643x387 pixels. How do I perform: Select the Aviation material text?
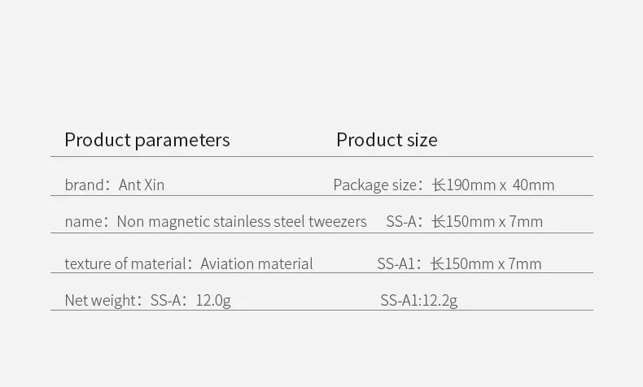(x=256, y=263)
